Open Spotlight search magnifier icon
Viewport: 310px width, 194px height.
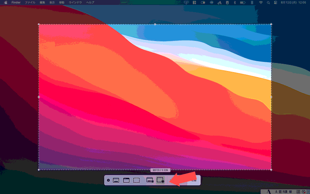[x=268, y=3]
